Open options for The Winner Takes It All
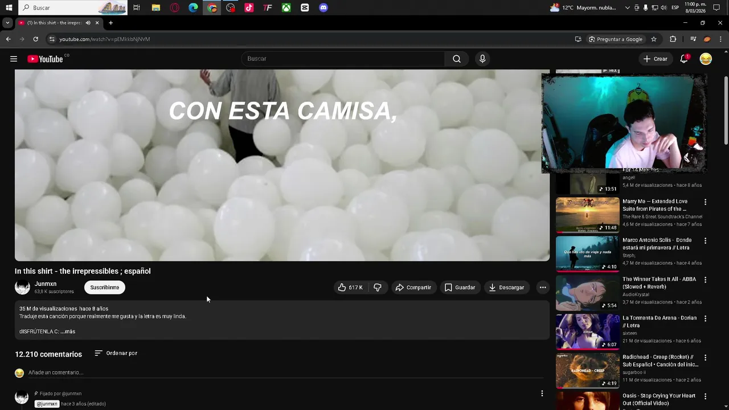 point(705,280)
